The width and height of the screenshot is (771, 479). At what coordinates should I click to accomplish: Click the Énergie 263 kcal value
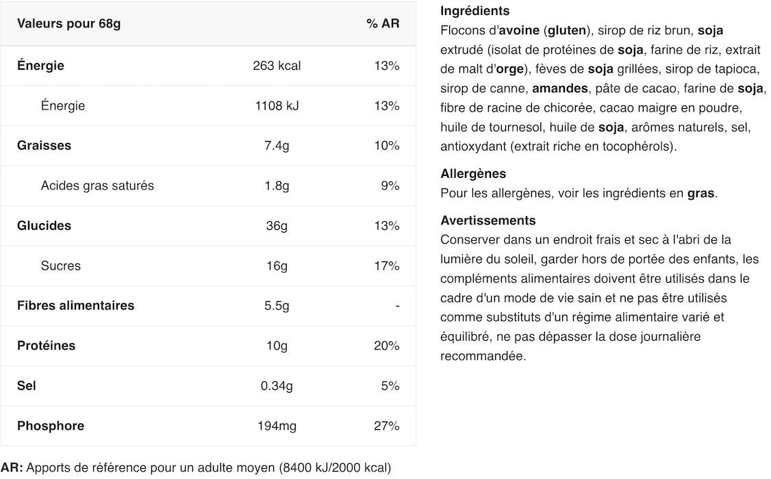pos(277,66)
